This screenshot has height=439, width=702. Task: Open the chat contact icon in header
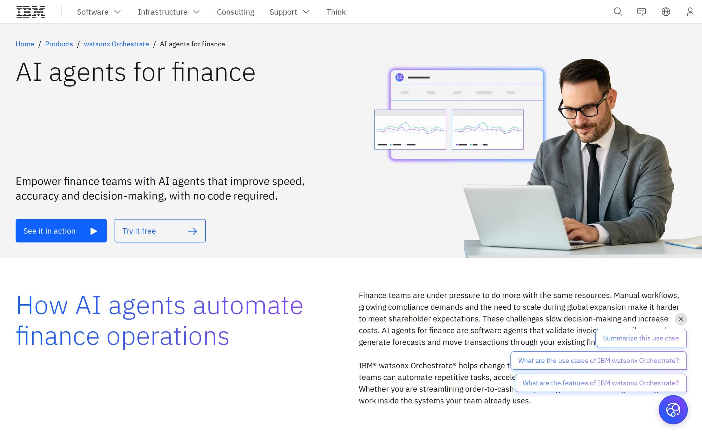(x=641, y=12)
